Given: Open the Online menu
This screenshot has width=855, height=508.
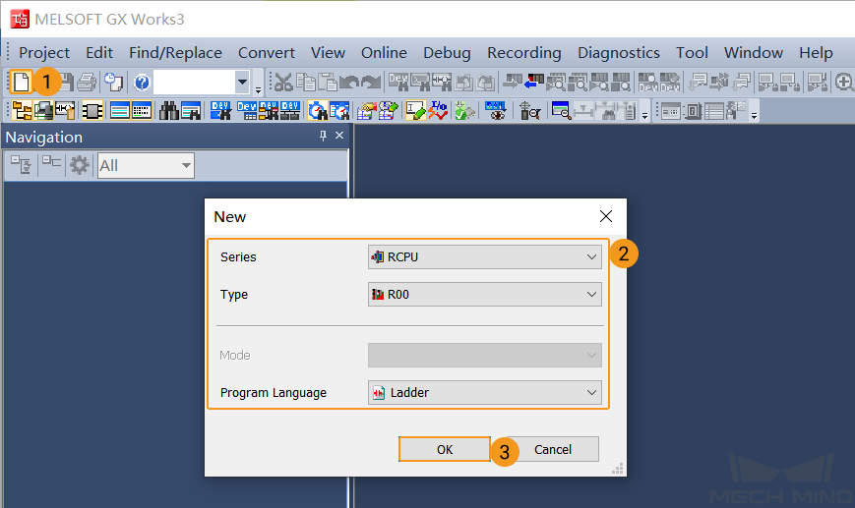Looking at the screenshot, I should [384, 53].
